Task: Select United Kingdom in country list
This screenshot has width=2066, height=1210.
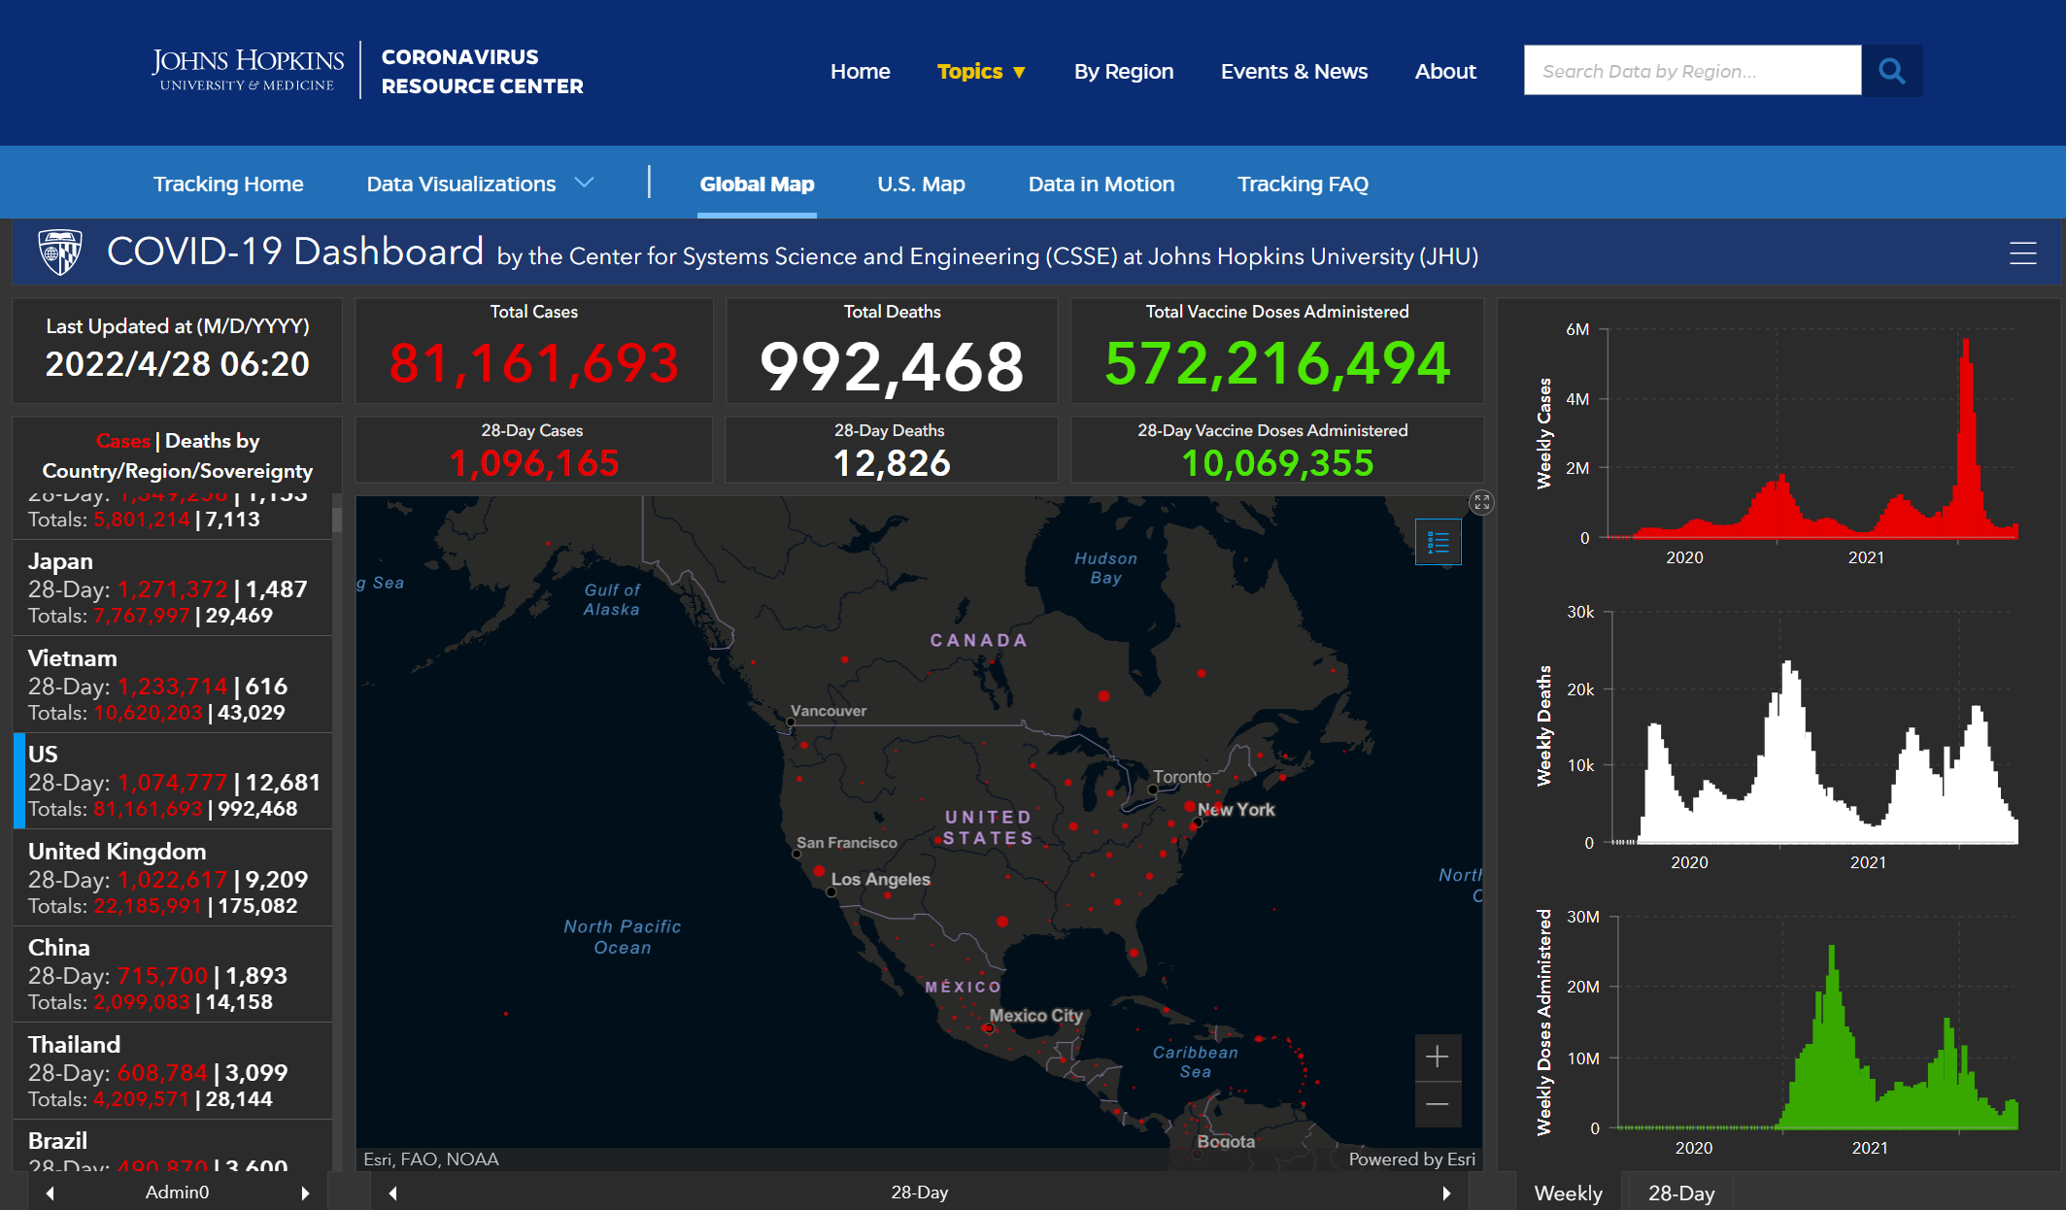Action: [x=173, y=878]
